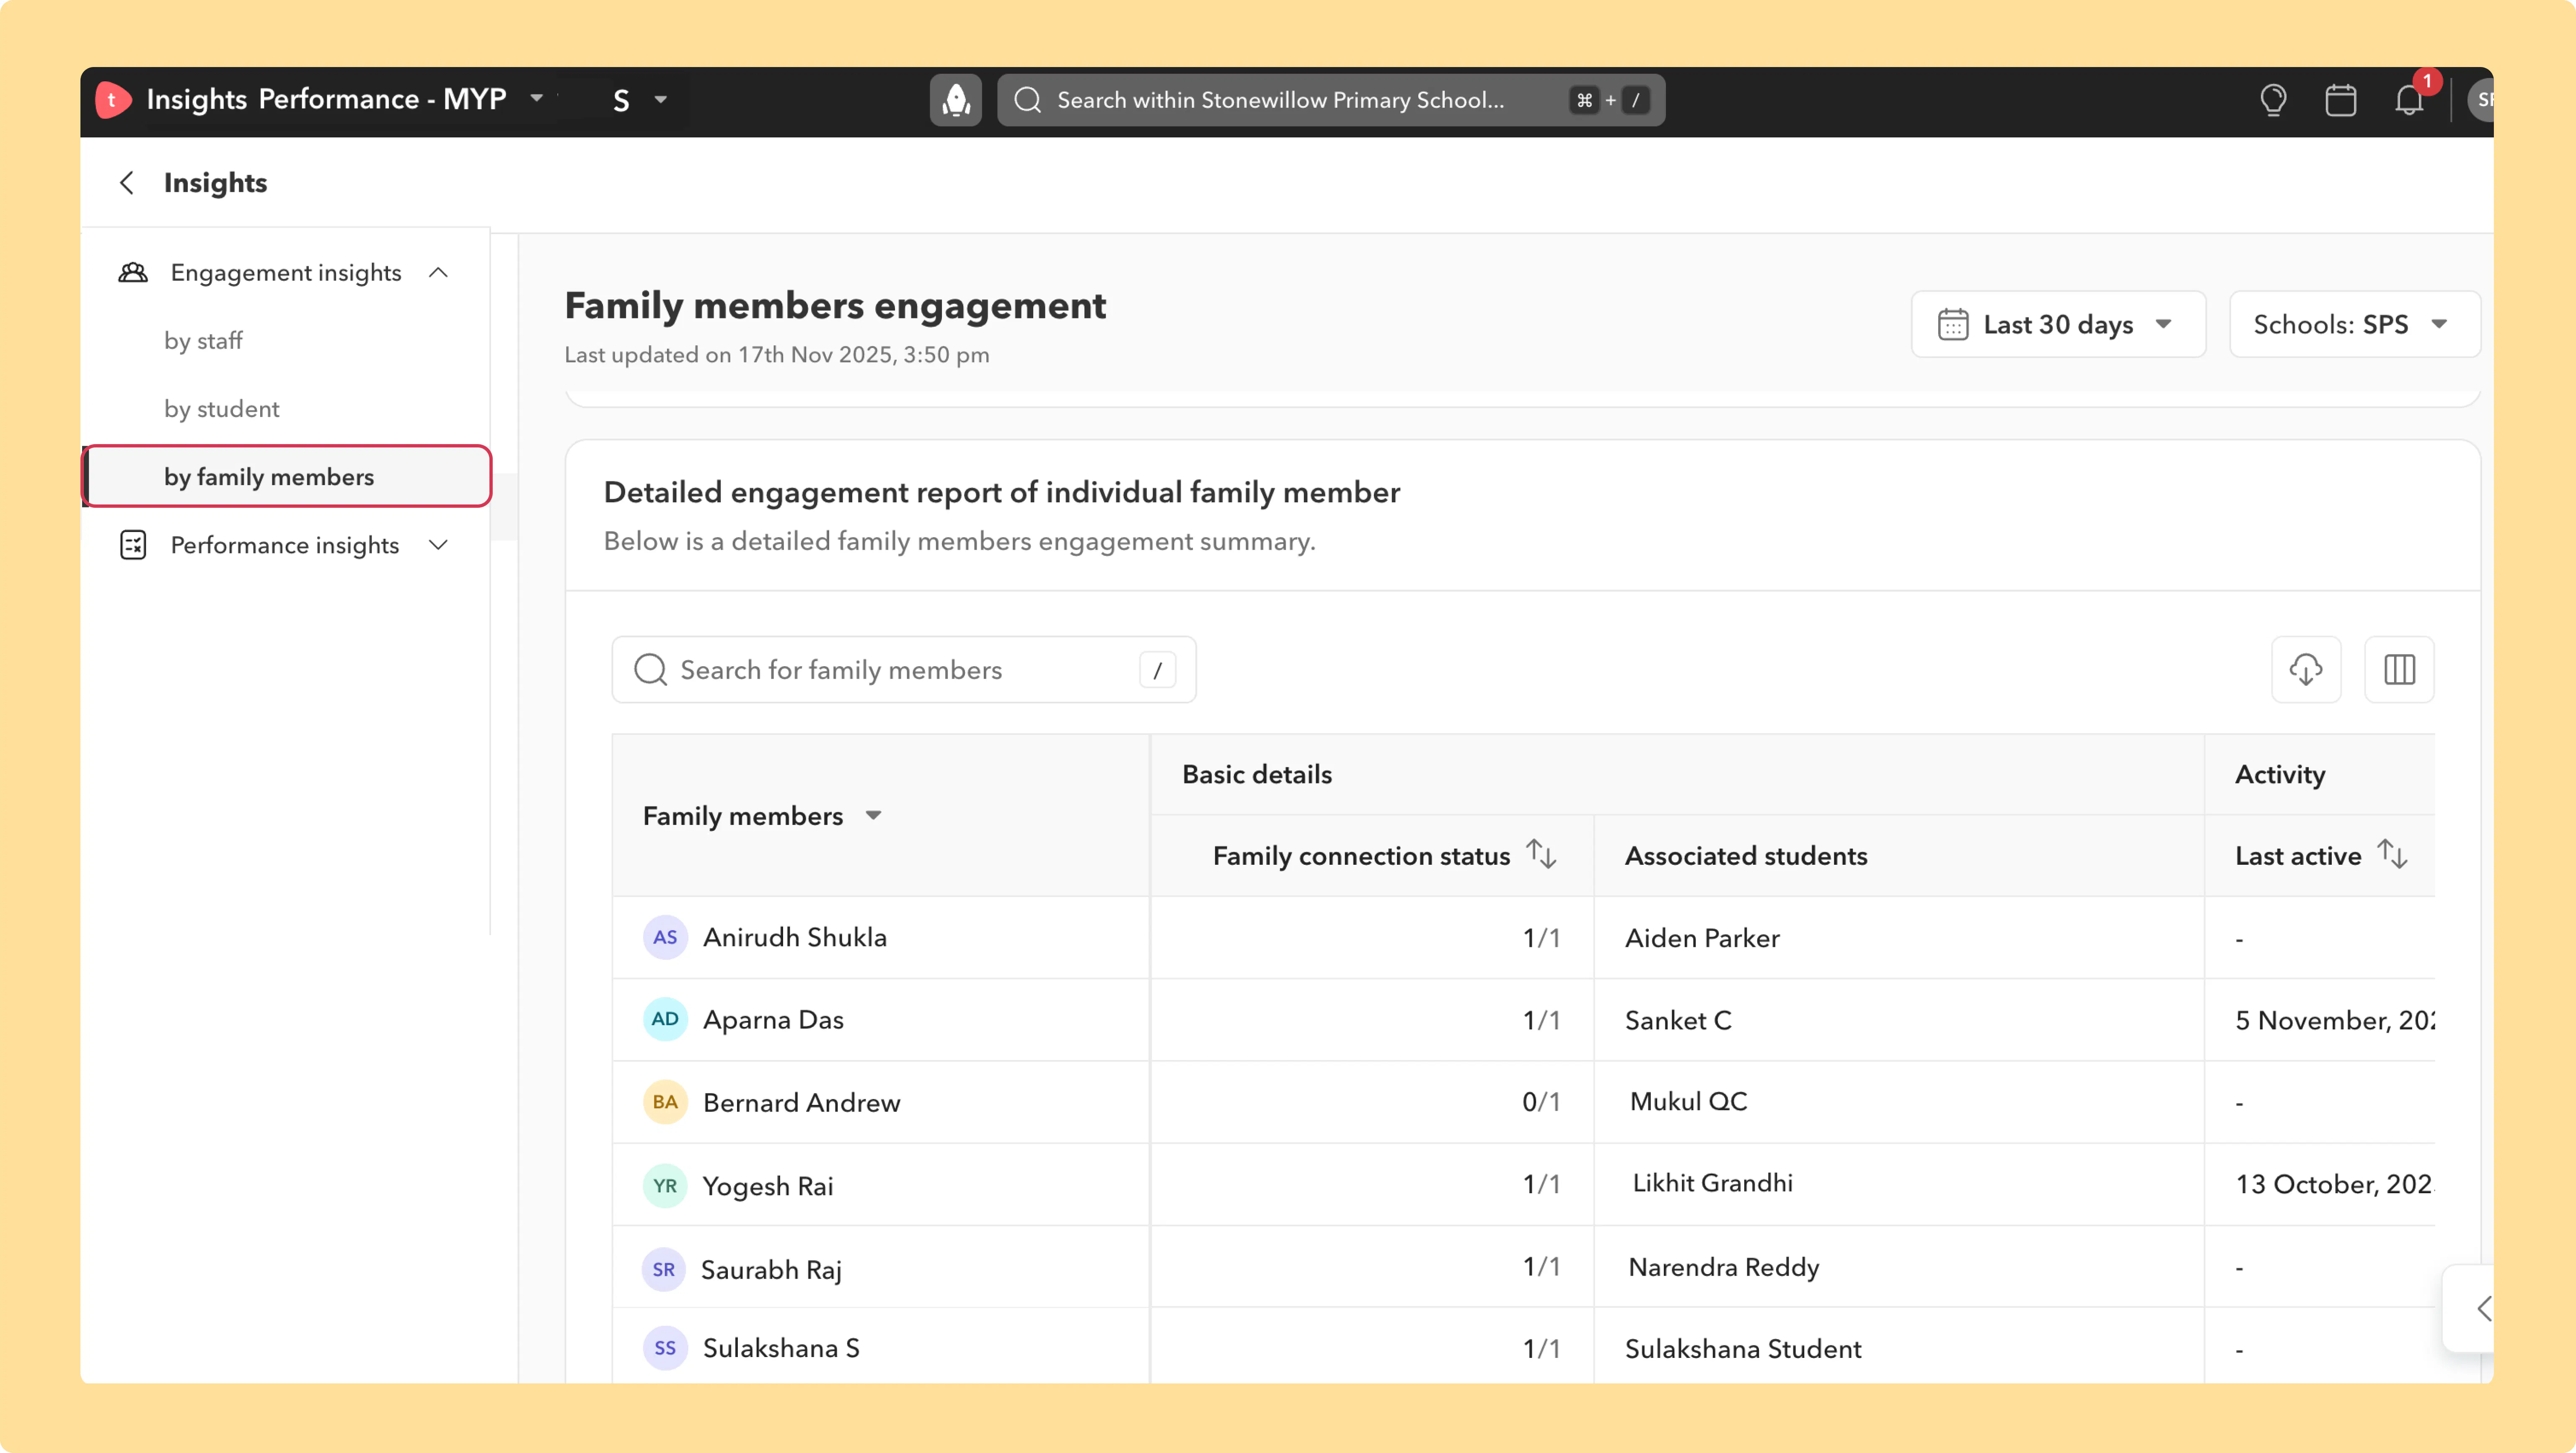Click associated student Likhit Grandhi
Viewport: 2576px width, 1453px height.
coord(1712,1183)
